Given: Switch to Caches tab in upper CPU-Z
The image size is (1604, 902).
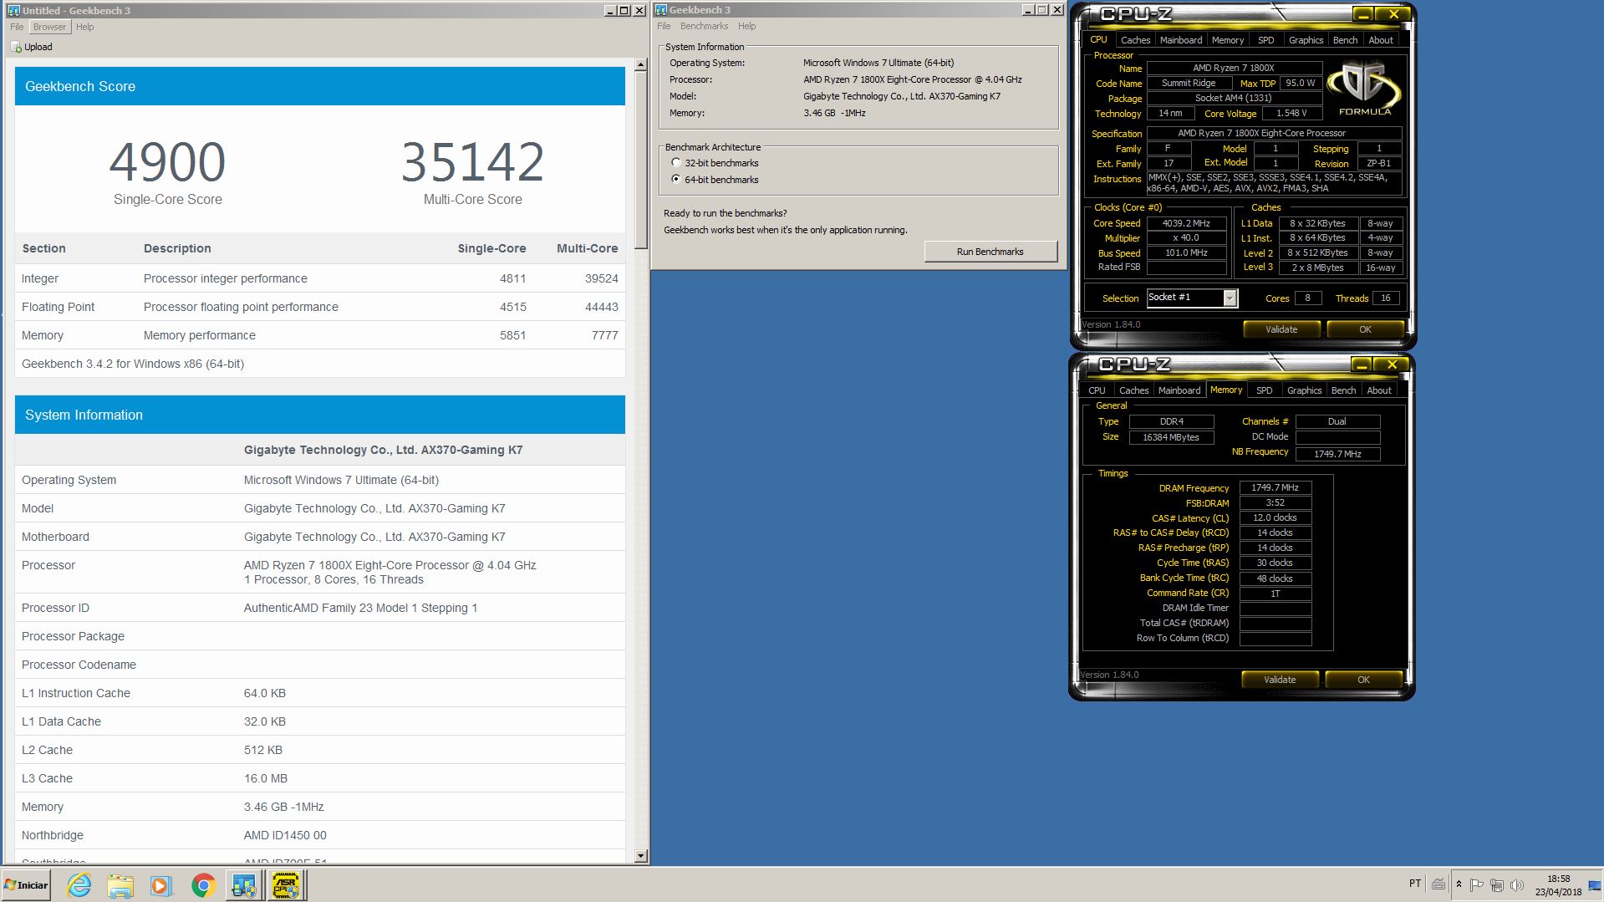Looking at the screenshot, I should coord(1135,40).
